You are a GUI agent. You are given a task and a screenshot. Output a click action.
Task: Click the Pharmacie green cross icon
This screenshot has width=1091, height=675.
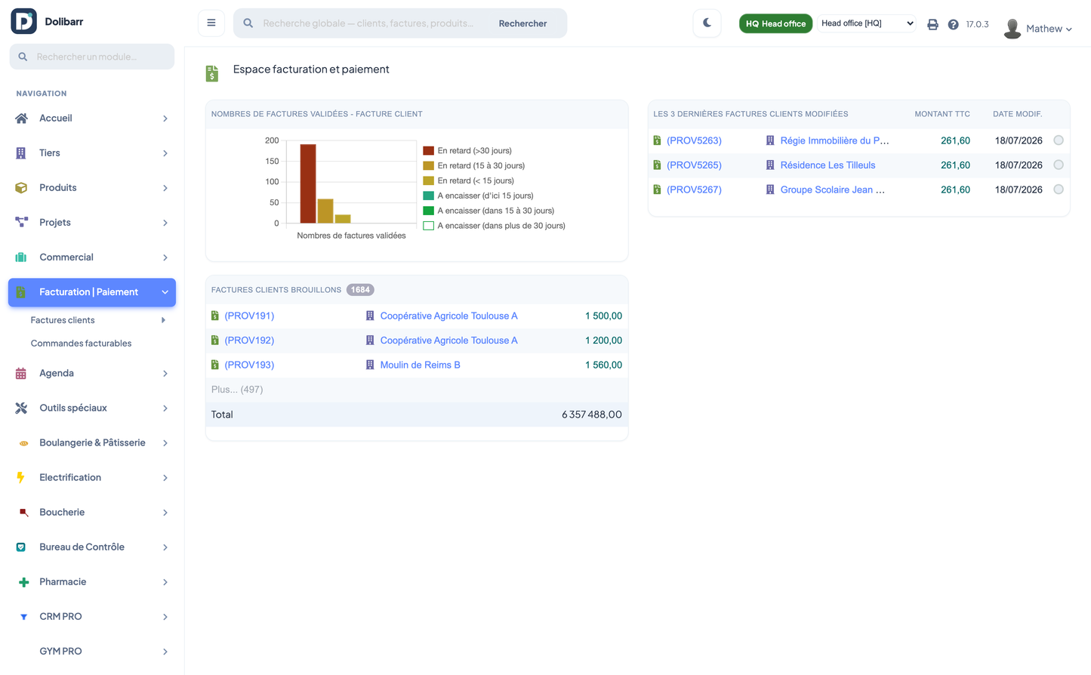(x=23, y=582)
